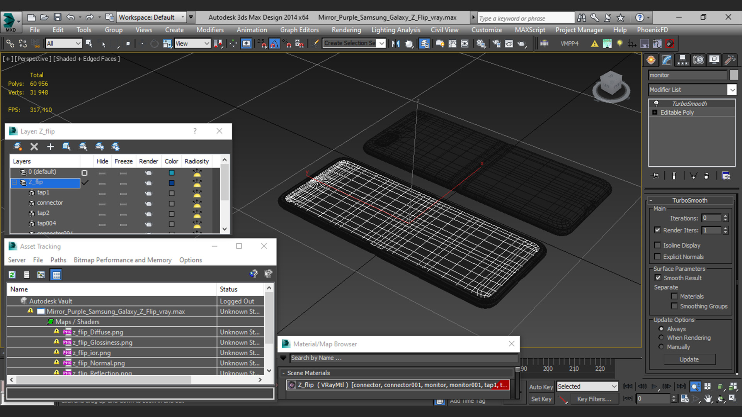Click the Update button in TurboSmooth
742x417 pixels.
(689, 359)
